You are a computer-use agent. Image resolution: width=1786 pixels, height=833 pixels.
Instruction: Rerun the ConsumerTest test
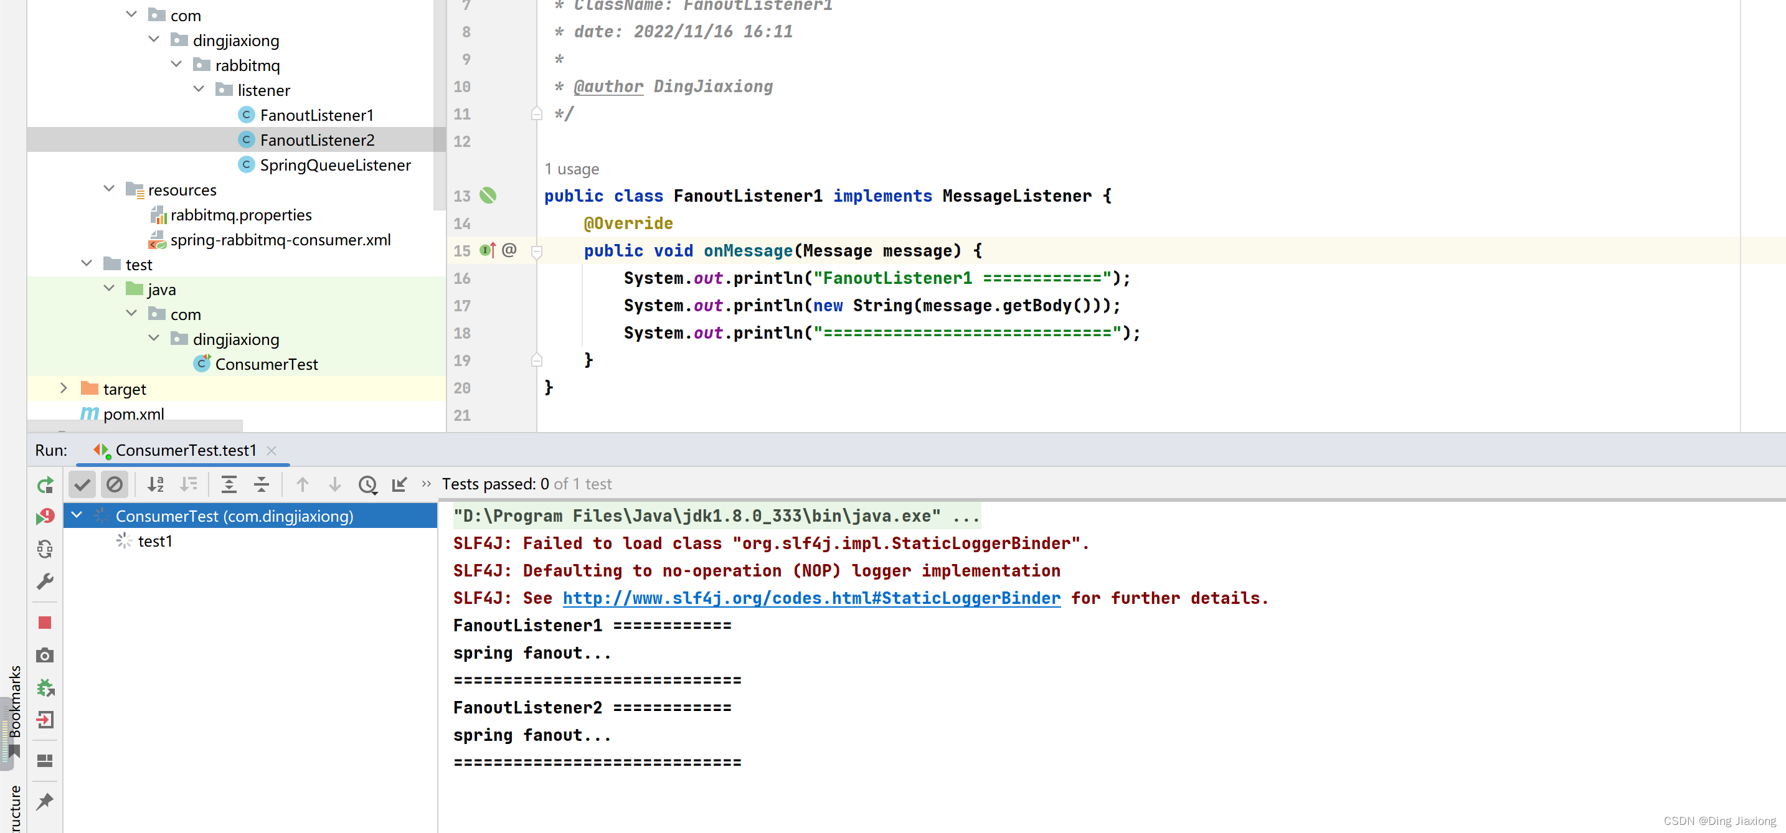[x=45, y=485]
